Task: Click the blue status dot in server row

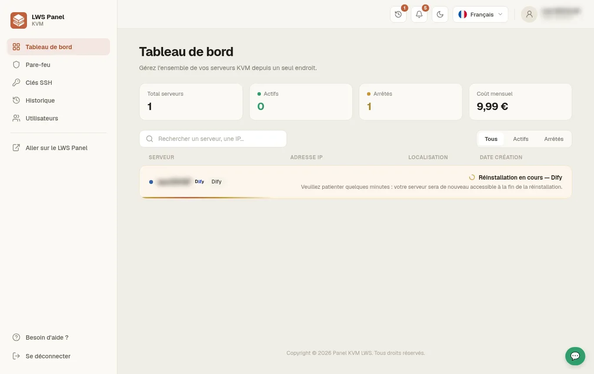Action: tap(151, 182)
